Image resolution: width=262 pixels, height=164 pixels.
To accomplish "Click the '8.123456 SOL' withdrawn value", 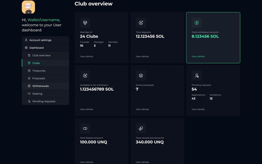I will coord(205,36).
